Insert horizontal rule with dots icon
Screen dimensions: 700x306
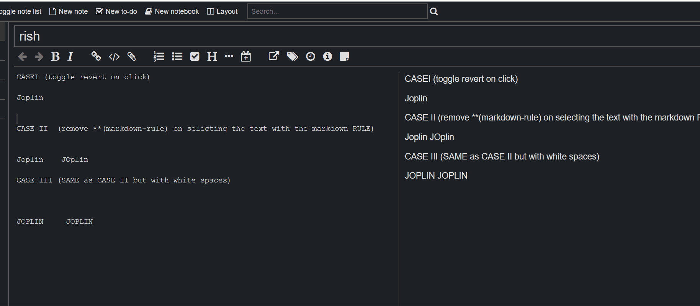pos(229,56)
